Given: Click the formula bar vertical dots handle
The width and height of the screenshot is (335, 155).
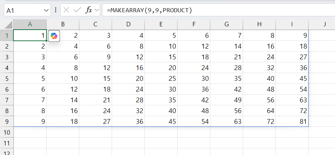Looking at the screenshot, I should 55,10.
